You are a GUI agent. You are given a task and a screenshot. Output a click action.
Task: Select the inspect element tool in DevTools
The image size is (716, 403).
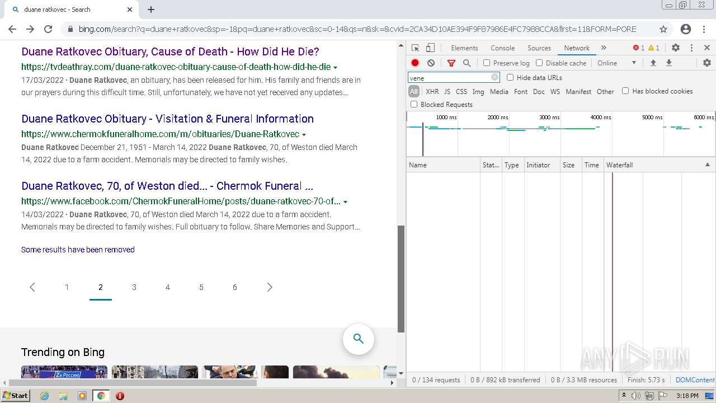click(x=415, y=48)
